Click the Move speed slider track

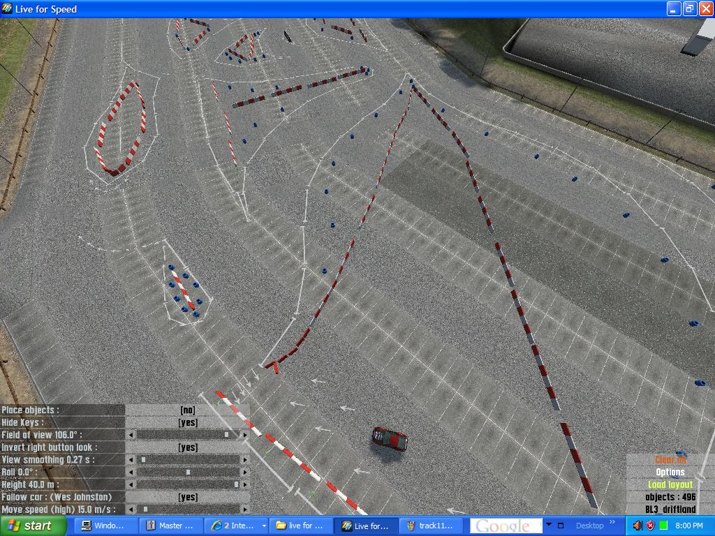(189, 509)
